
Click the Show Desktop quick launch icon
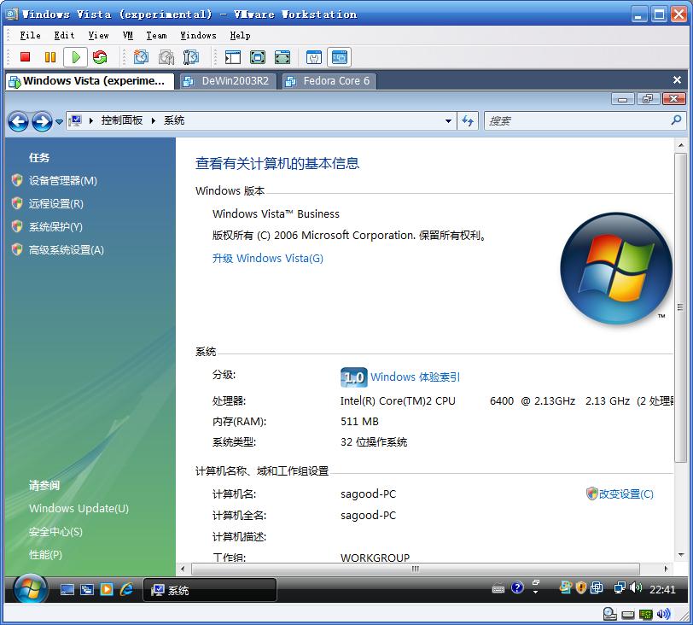coord(67,589)
